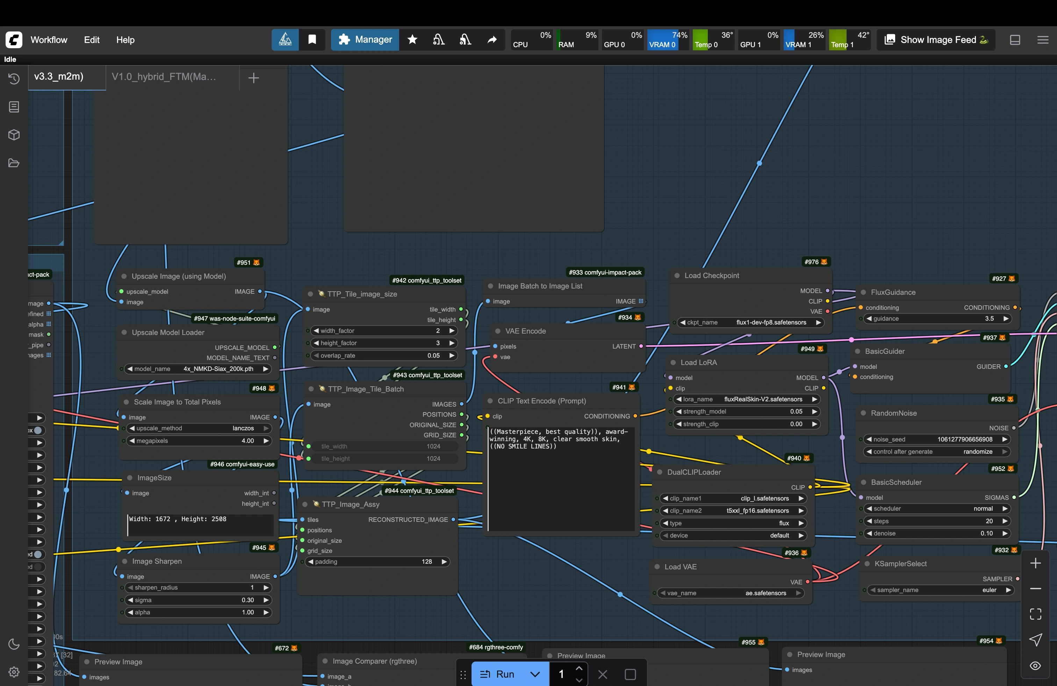
Task: Open the scheduler normal combo box
Action: coord(937,509)
